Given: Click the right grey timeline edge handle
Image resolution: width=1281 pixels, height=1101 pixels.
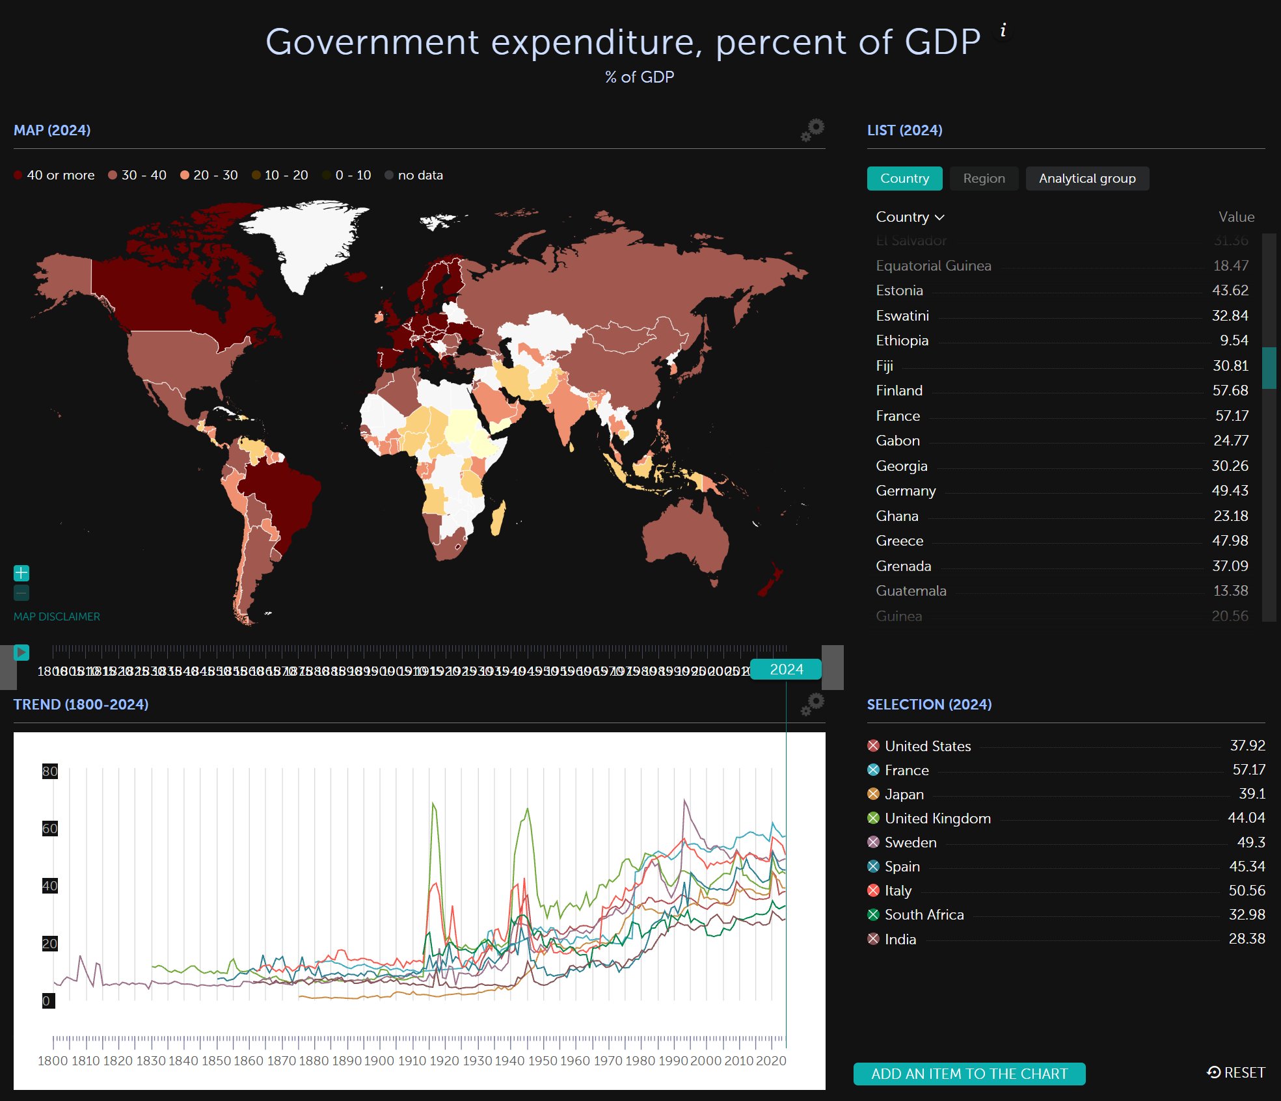Looking at the screenshot, I should coord(833,667).
